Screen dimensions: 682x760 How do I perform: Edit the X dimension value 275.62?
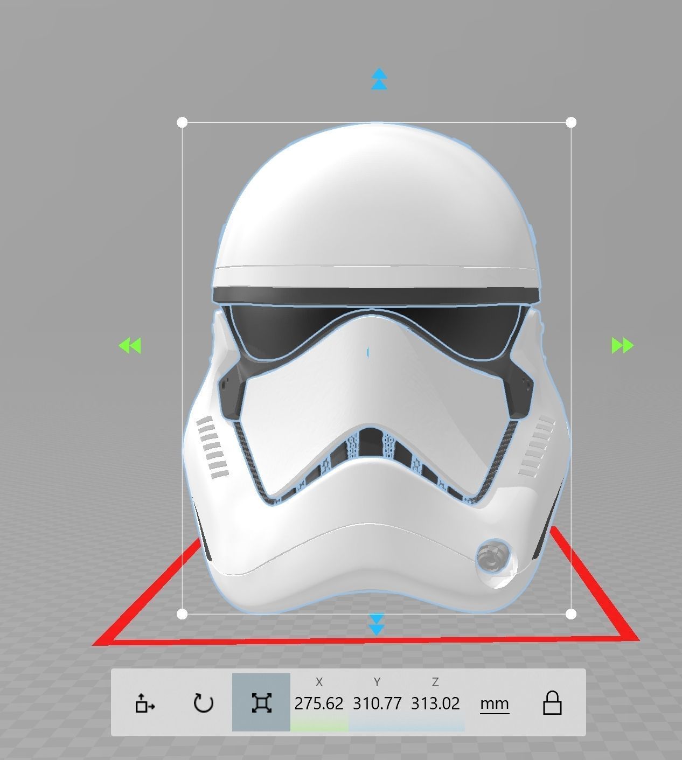pyautogui.click(x=319, y=703)
